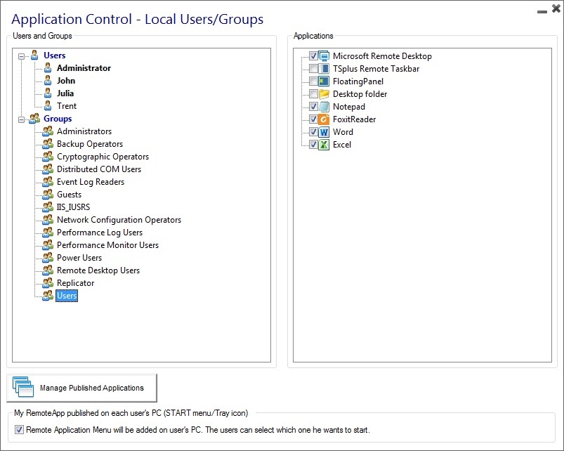Select the Administrator user

[84, 68]
